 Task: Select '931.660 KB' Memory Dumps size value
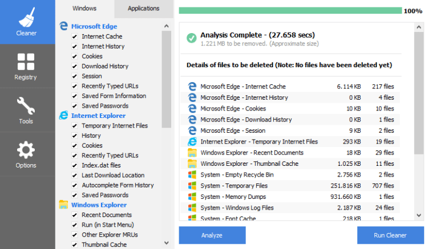346,197
